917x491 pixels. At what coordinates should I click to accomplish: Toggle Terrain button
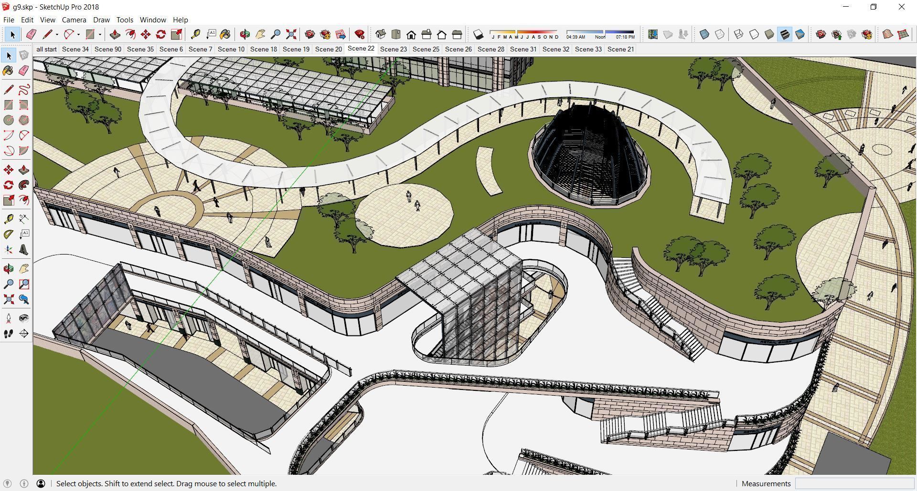(668, 34)
